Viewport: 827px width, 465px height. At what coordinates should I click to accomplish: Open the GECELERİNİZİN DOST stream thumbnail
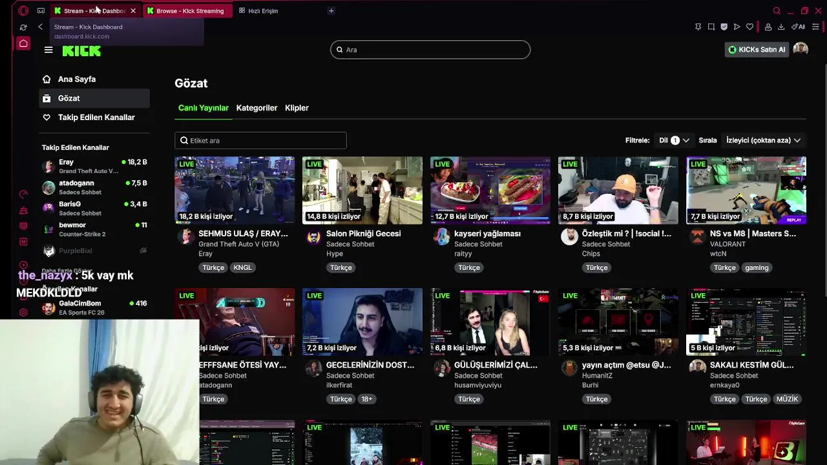pos(362,322)
